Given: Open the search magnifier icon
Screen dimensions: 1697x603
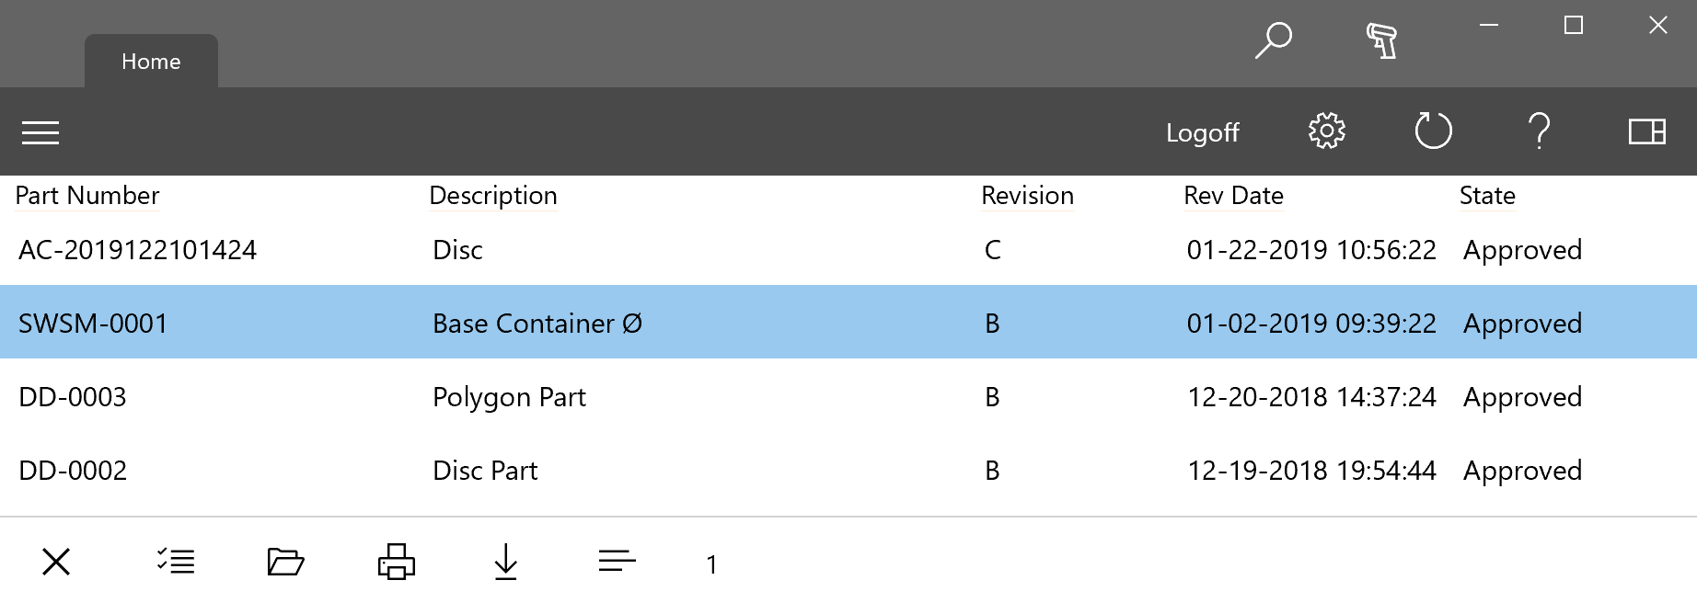Looking at the screenshot, I should click(1274, 40).
